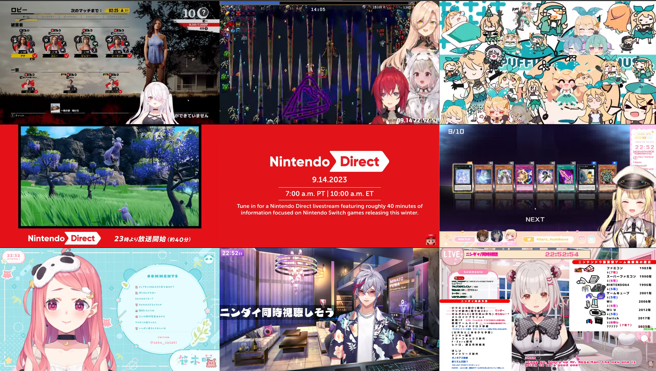Viewport: 656px width, 371px height.
Task: Click the @Sara_Hoshikawa Twitter handle
Action: pos(552,239)
